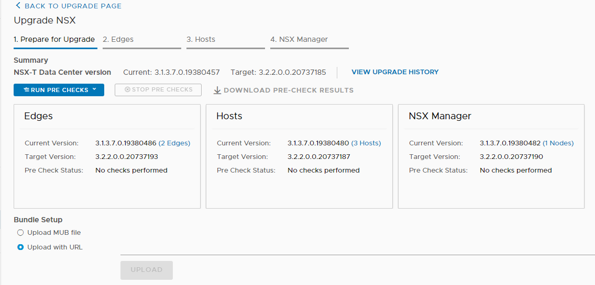Open the Hosts step tab

(225, 39)
